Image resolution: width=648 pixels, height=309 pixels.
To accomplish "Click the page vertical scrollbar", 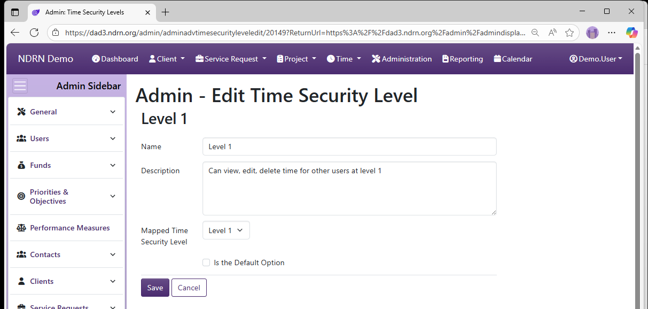I will point(637,176).
